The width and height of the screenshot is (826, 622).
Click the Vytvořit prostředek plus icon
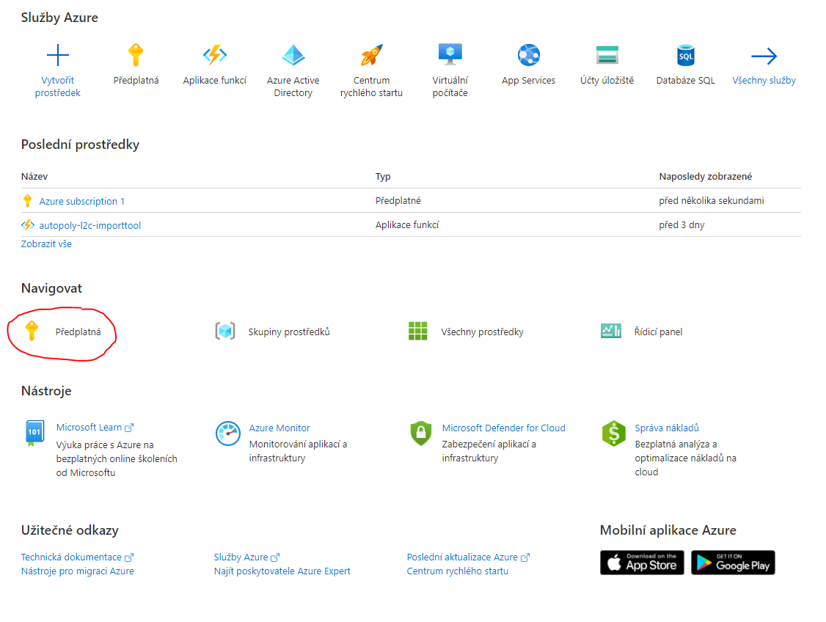[57, 56]
